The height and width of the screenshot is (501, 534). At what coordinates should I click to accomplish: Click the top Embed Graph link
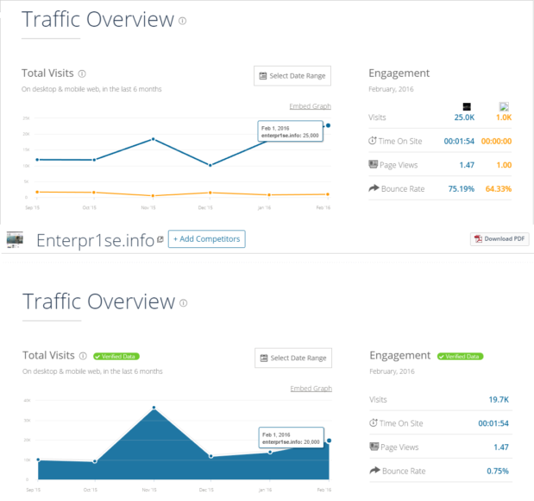coord(310,106)
